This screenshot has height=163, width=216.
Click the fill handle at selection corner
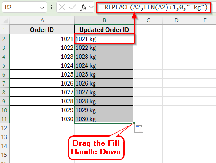click(x=134, y=123)
